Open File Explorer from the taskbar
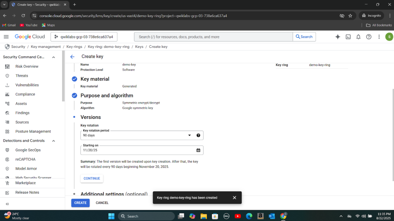 tap(204, 216)
